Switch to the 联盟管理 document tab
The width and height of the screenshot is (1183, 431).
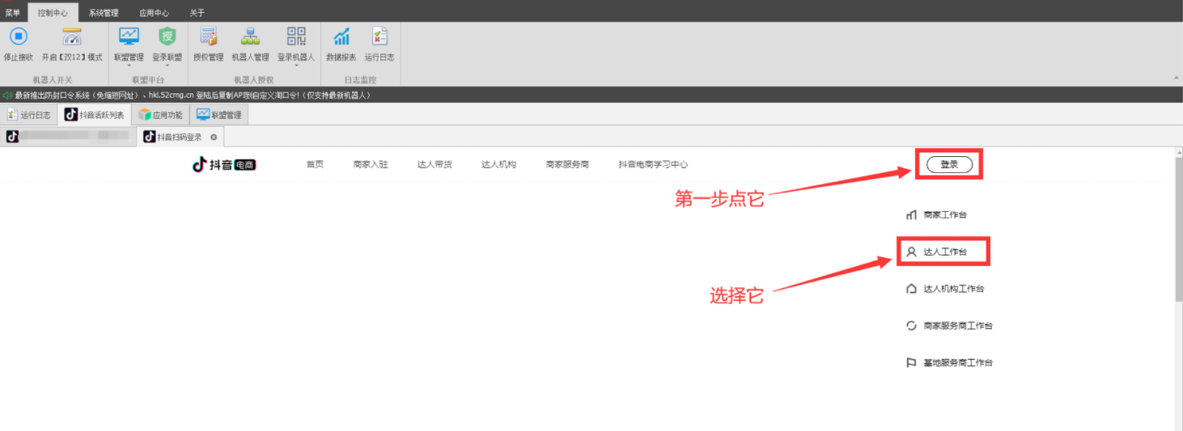218,115
